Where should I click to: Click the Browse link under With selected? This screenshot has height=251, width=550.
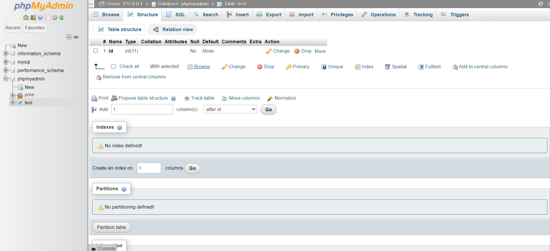199,67
